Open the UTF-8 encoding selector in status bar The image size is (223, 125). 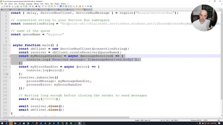click(x=205, y=120)
